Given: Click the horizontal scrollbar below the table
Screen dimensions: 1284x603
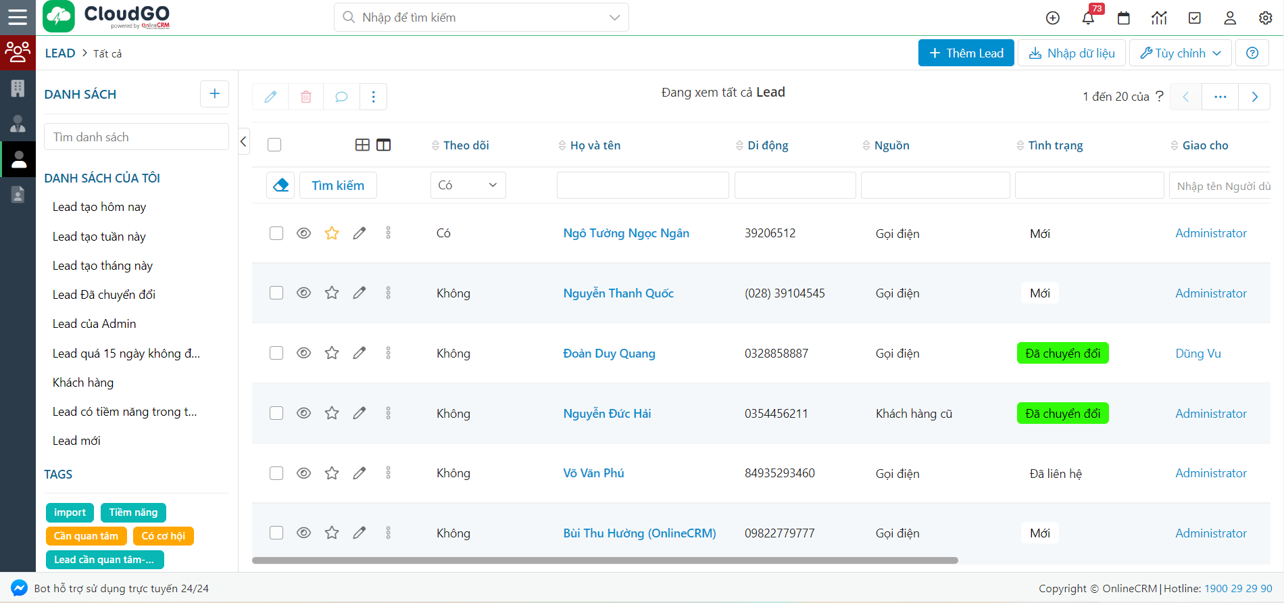Looking at the screenshot, I should point(604,560).
